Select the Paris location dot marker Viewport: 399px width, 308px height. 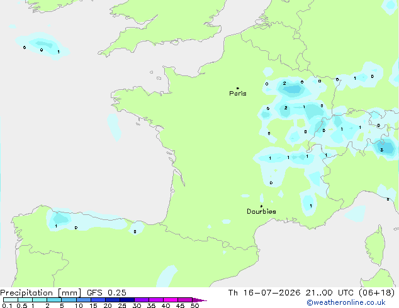click(x=238, y=88)
